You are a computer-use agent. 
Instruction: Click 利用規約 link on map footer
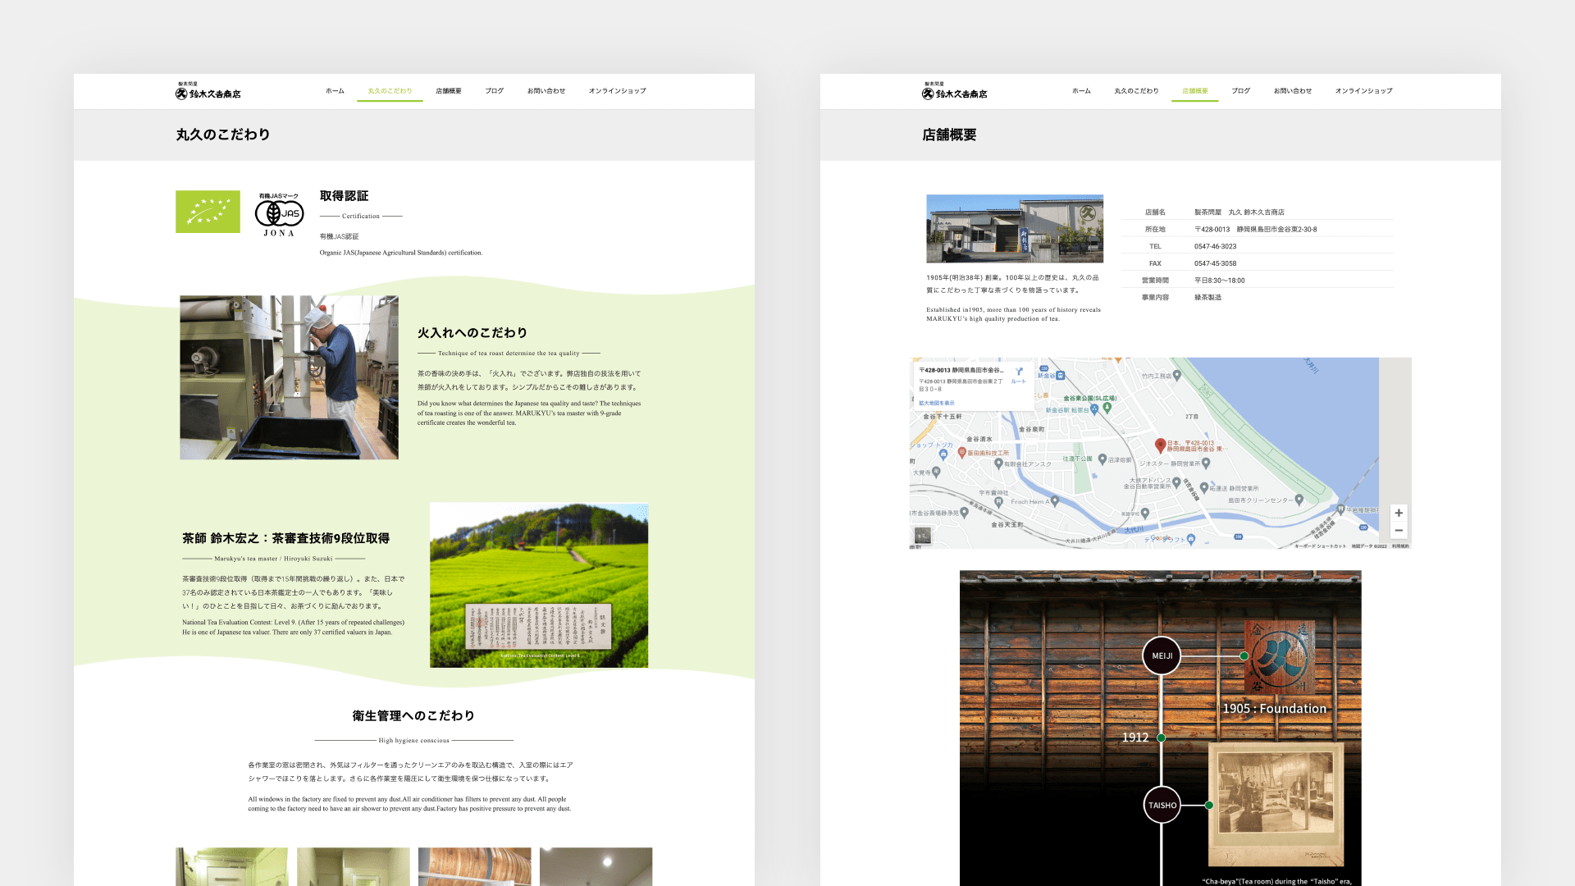pos(1400,546)
